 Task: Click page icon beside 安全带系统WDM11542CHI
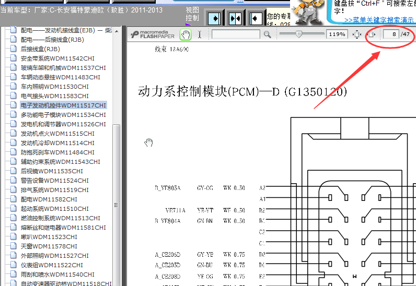13,58
